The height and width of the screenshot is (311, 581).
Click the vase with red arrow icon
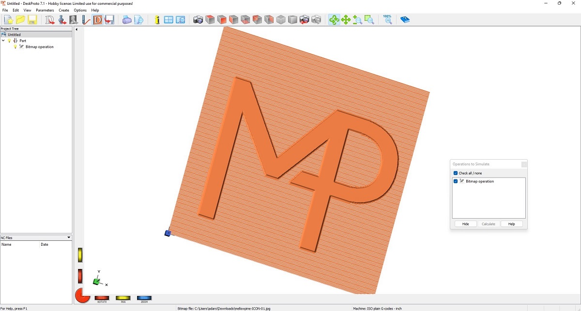[x=62, y=20]
